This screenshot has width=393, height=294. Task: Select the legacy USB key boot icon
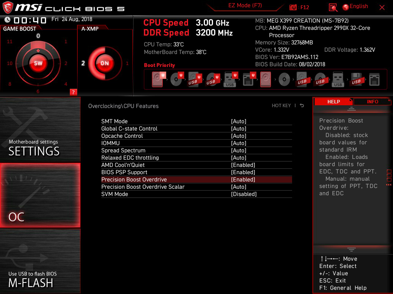pyautogui.click(x=338, y=79)
